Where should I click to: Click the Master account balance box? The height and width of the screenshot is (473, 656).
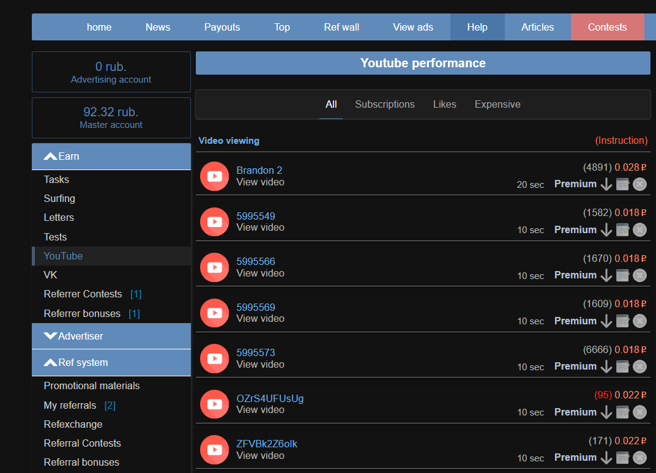pos(111,117)
